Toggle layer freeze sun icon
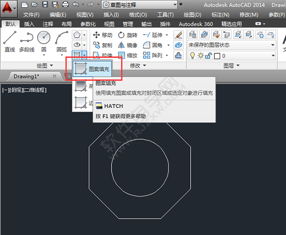Image resolution: width=286 pixels, height=235 pixels. (x=201, y=56)
